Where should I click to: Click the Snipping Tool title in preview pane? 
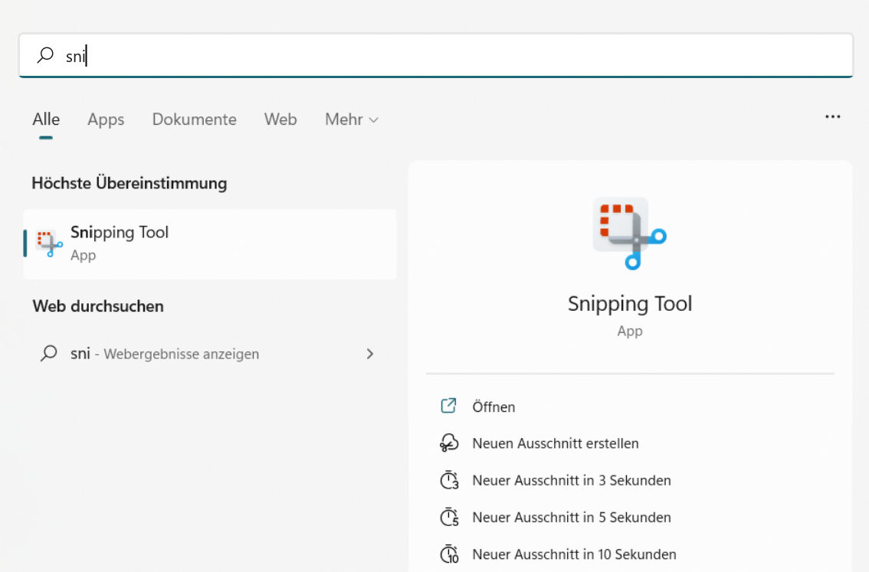click(630, 303)
